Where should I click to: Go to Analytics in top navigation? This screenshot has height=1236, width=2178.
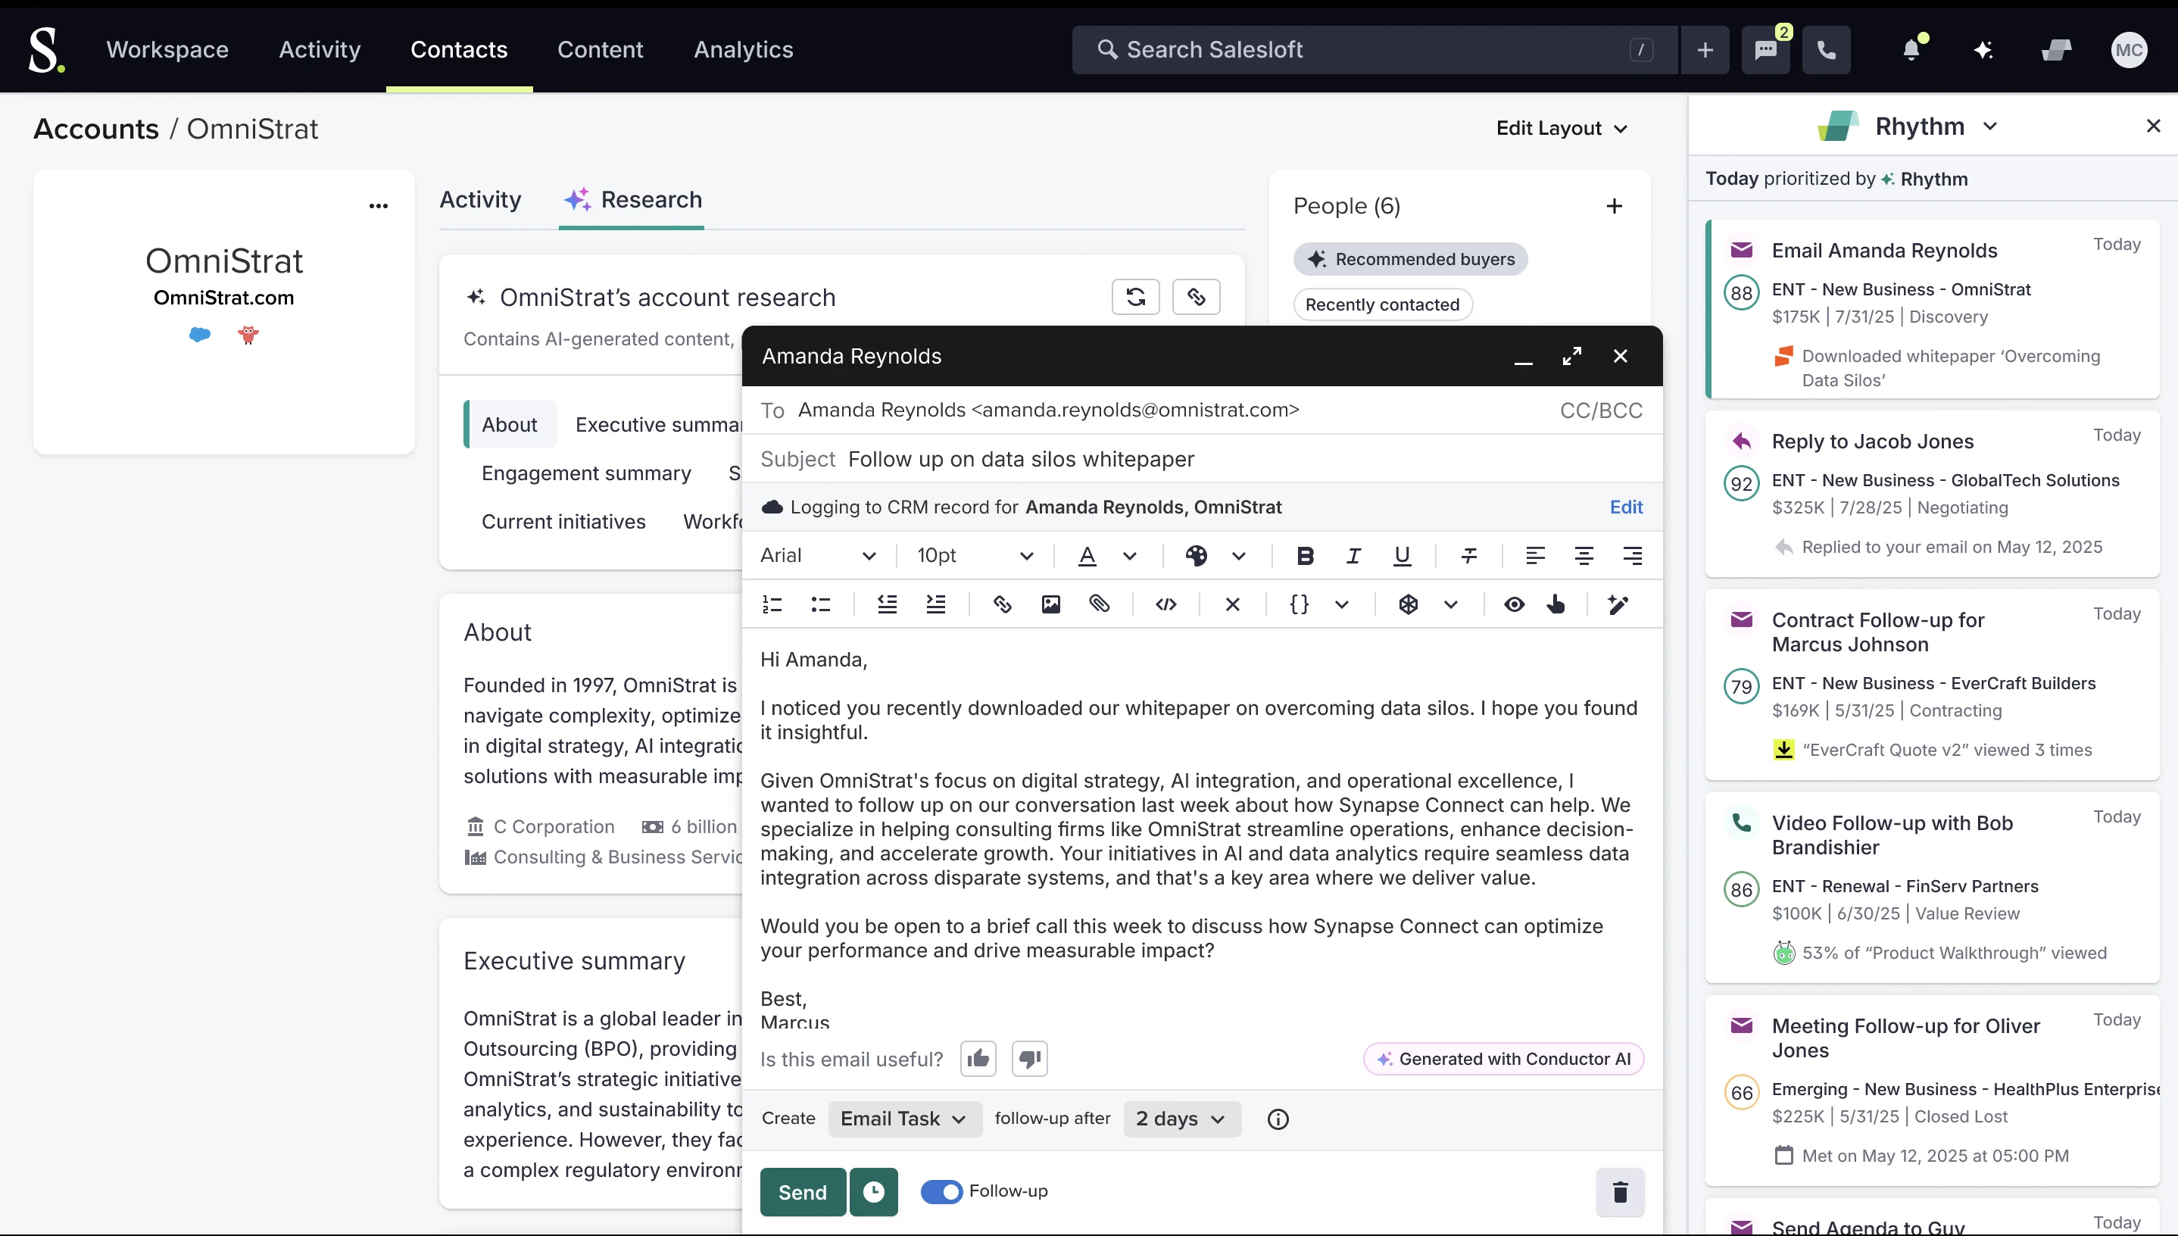744,50
